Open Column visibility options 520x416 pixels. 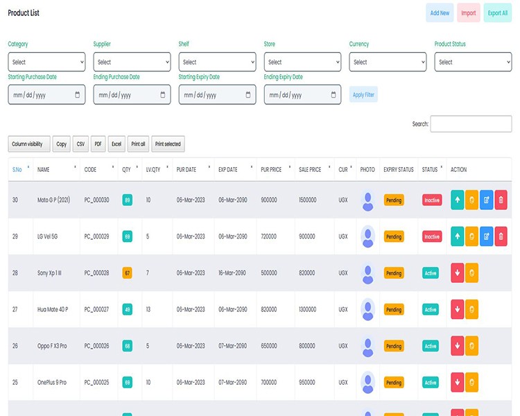coord(29,144)
